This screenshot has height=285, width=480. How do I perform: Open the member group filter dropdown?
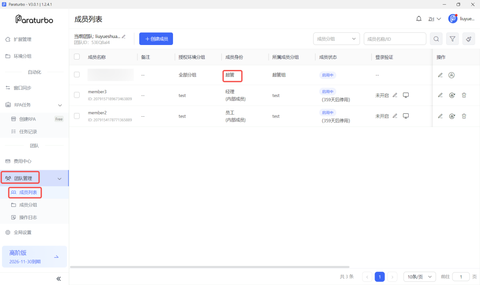[x=336, y=39]
